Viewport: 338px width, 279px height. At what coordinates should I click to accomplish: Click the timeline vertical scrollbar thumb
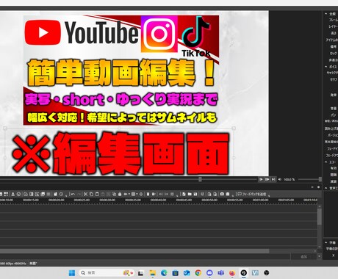point(319,217)
